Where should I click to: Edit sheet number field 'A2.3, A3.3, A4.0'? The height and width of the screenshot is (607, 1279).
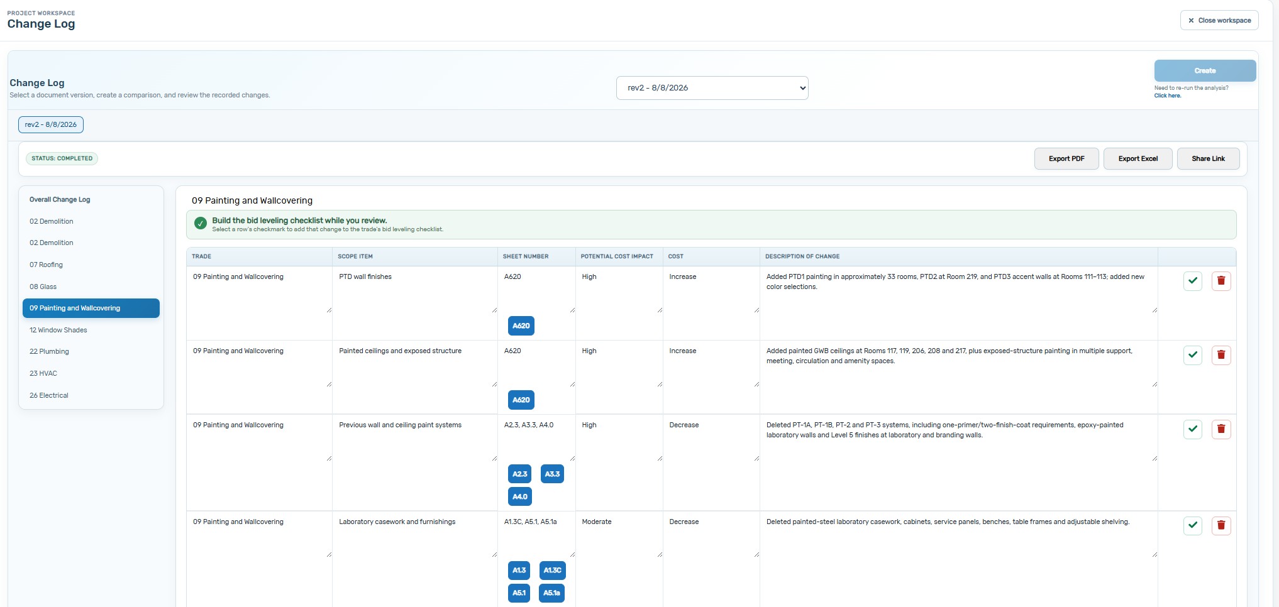coord(538,440)
